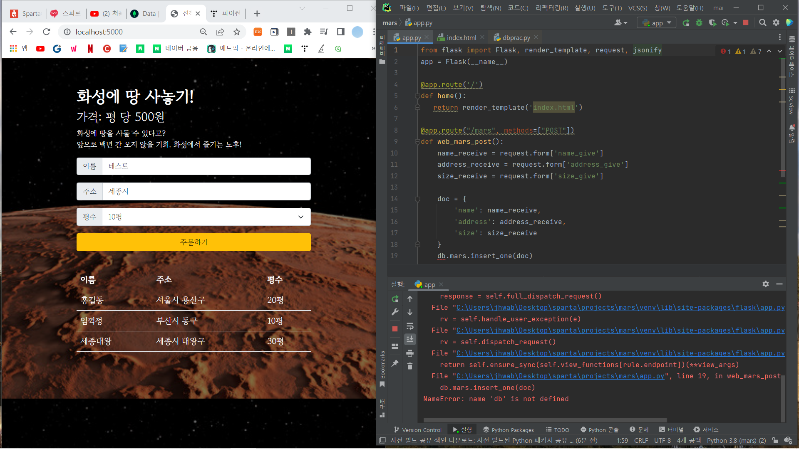Image resolution: width=799 pixels, height=449 pixels.
Task: Rerun the app run configuration from the main toolbar
Action: coord(686,23)
